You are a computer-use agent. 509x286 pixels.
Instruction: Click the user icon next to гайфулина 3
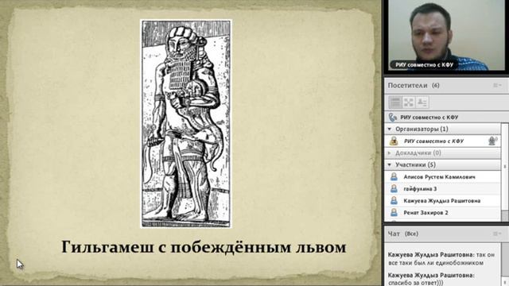click(x=394, y=189)
